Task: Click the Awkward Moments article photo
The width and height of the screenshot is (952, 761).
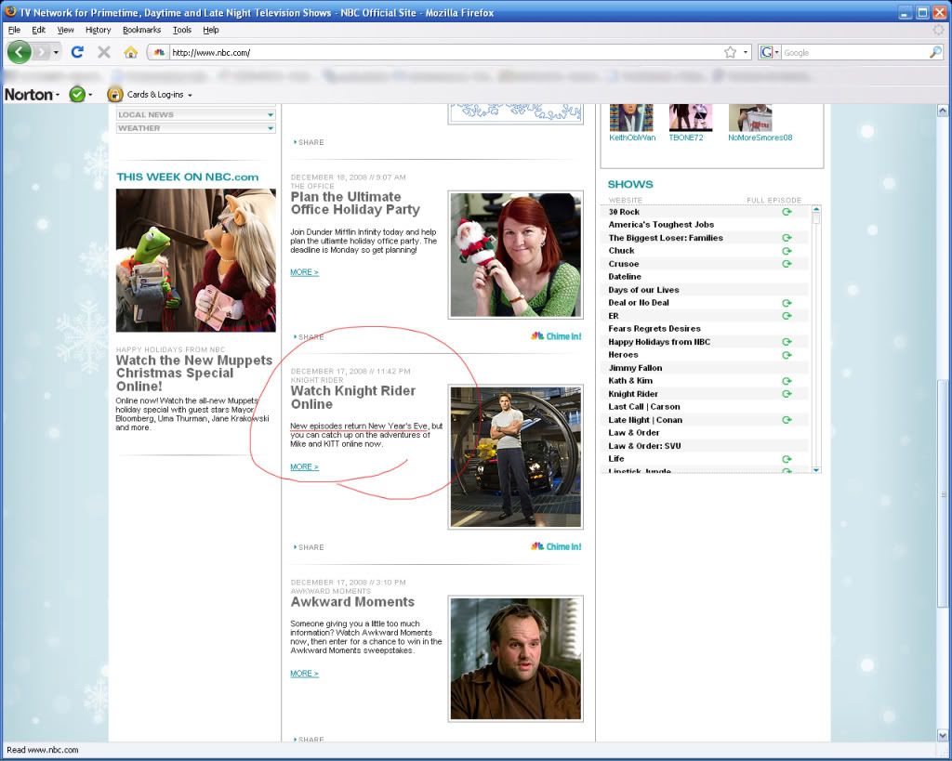Action: point(515,659)
